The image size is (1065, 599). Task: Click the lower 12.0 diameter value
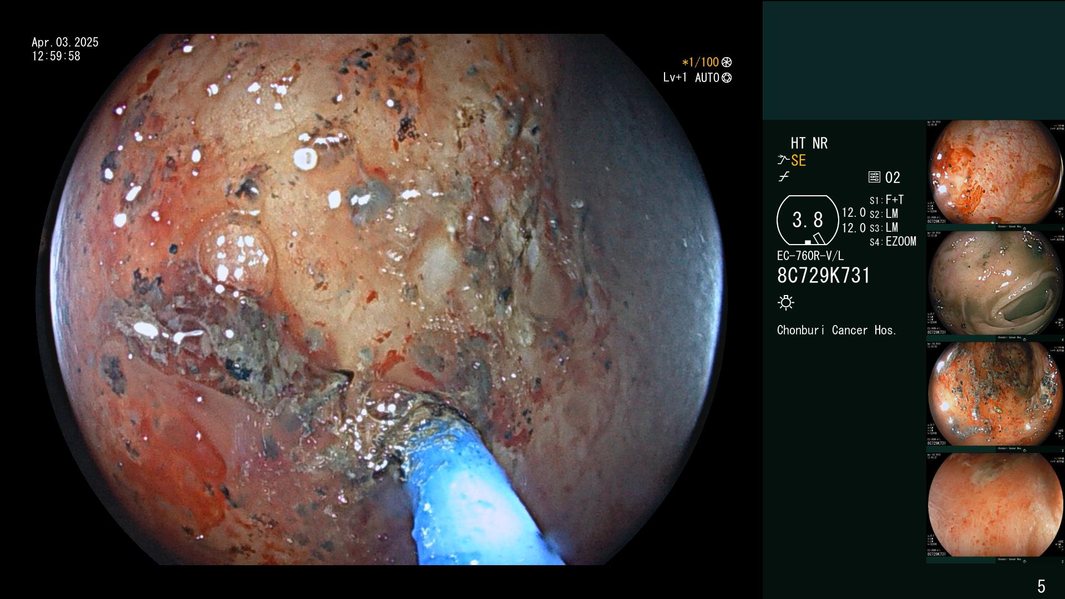pos(854,227)
